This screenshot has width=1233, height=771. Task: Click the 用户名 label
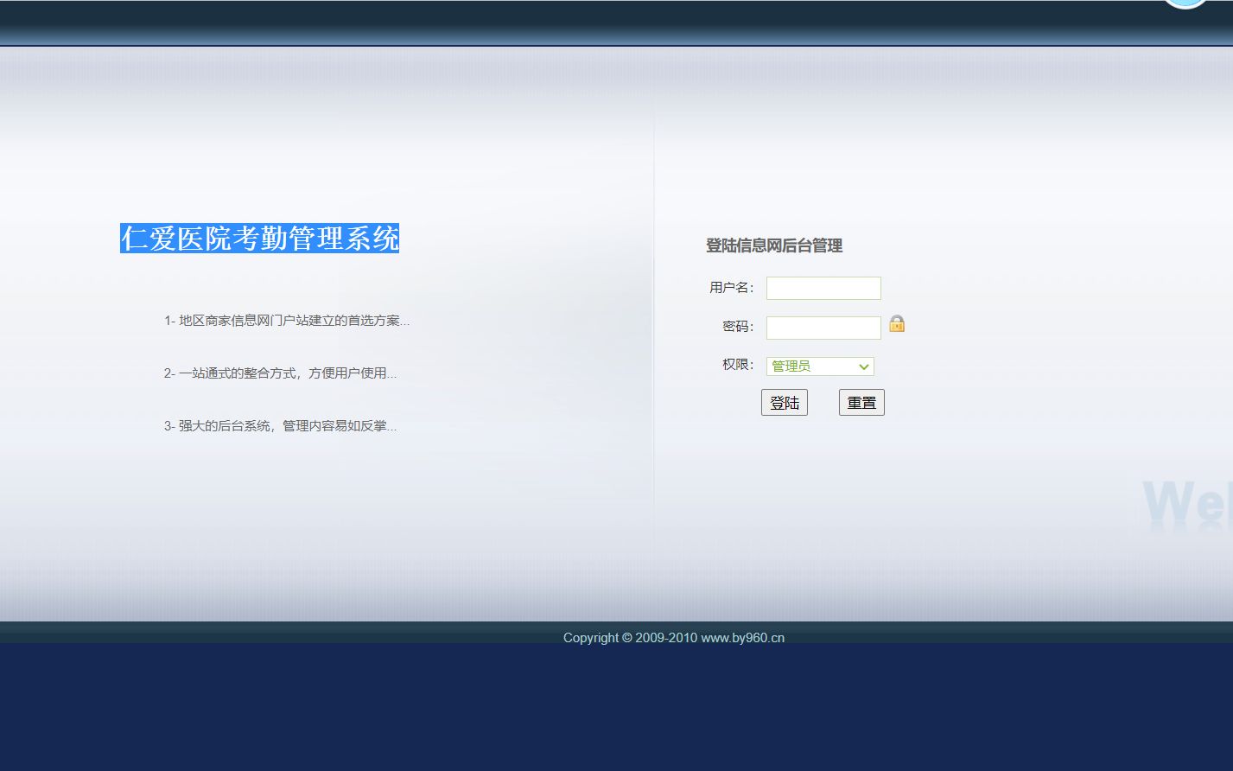coord(731,288)
